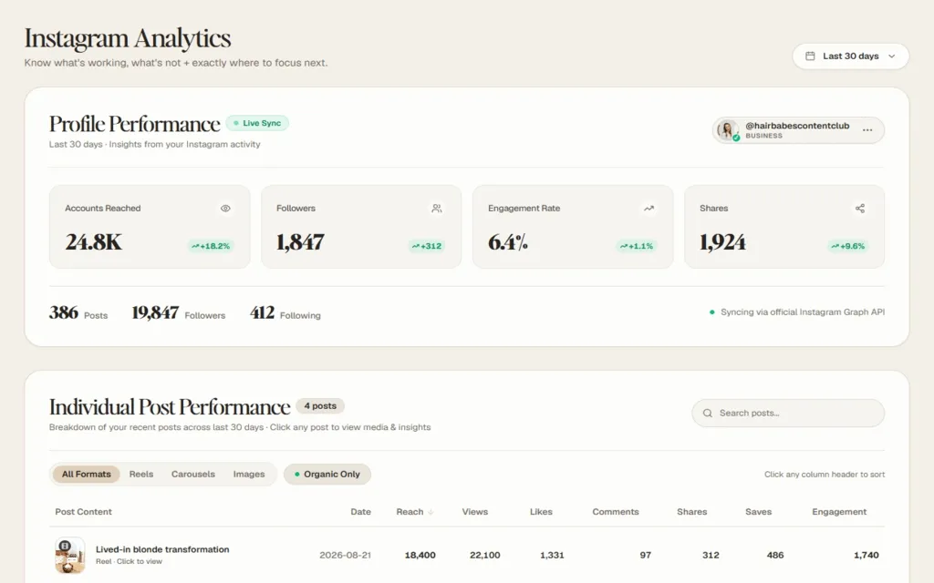Click the 18,400 reach cell
The image size is (934, 583).
pyautogui.click(x=420, y=555)
